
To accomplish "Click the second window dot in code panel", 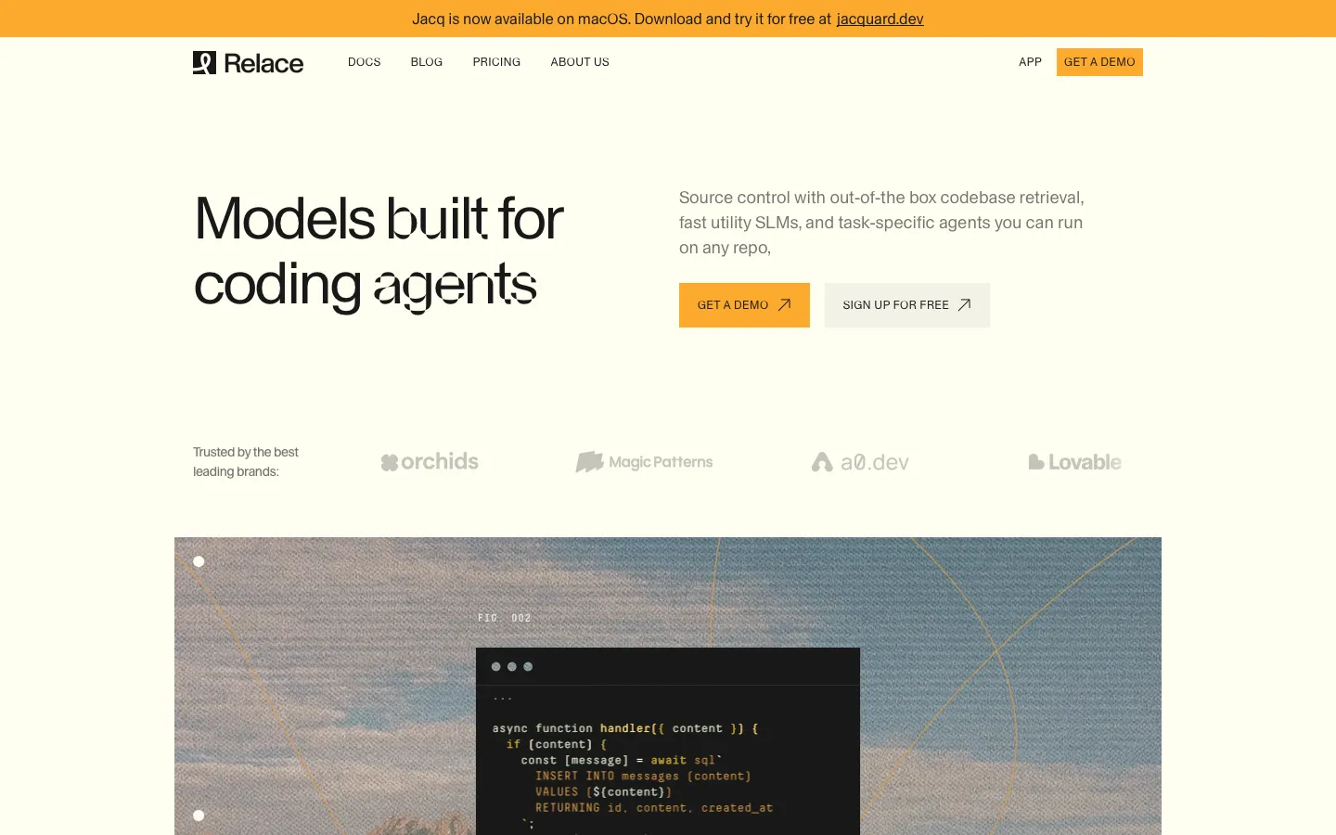I will 511,666.
